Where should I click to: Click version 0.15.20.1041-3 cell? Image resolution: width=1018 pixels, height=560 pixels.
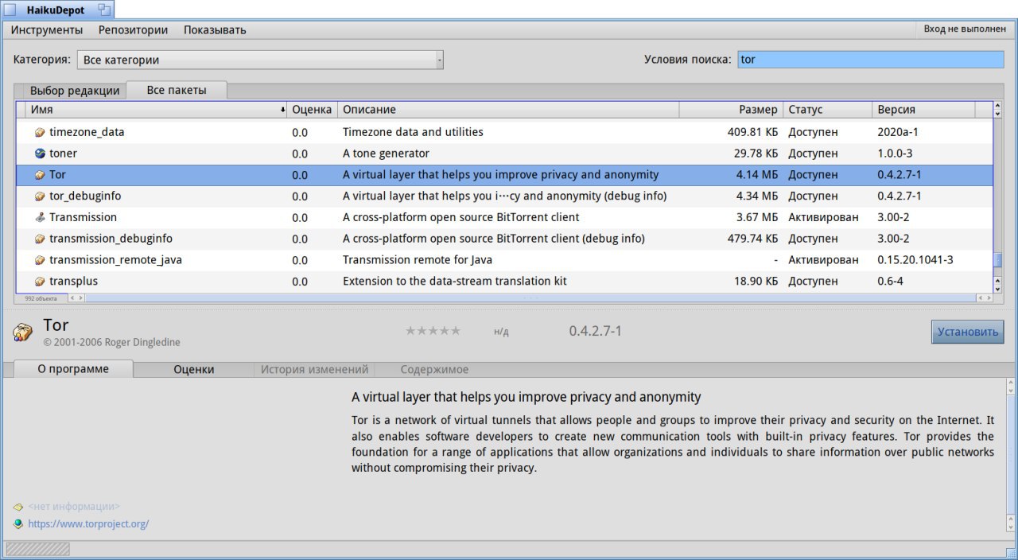tap(915, 260)
